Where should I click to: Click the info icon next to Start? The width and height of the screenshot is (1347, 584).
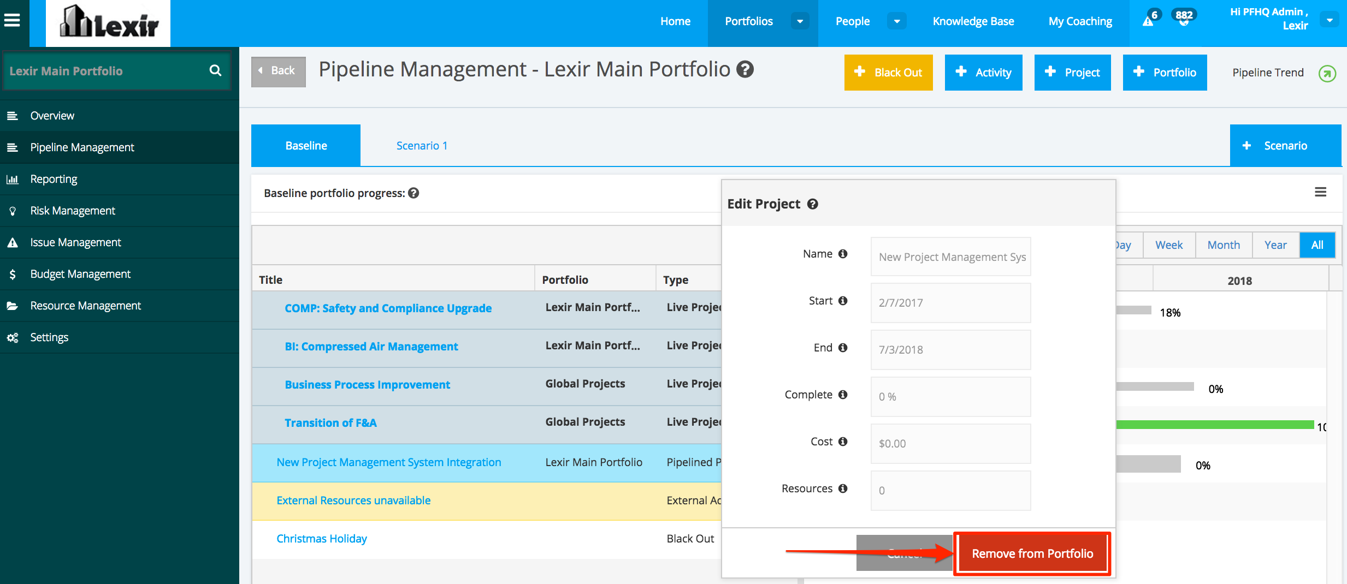pos(843,301)
